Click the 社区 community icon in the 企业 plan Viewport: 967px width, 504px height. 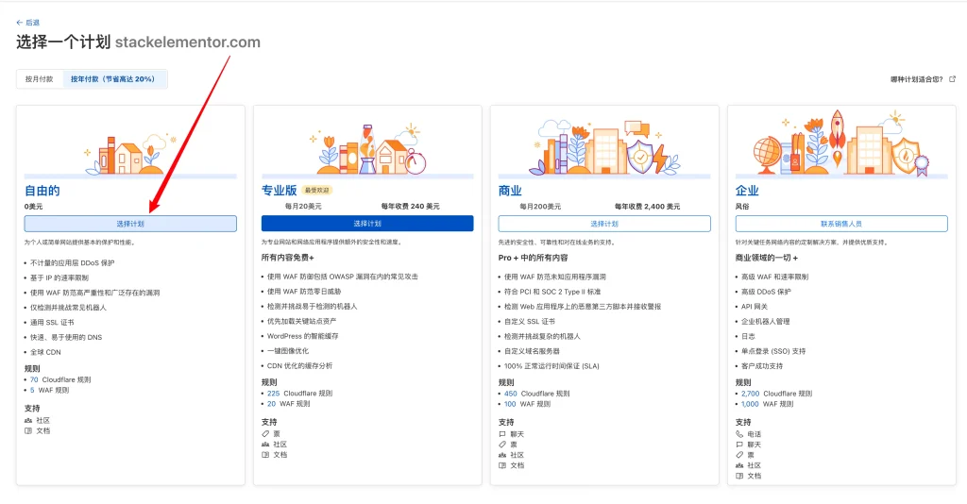click(739, 465)
